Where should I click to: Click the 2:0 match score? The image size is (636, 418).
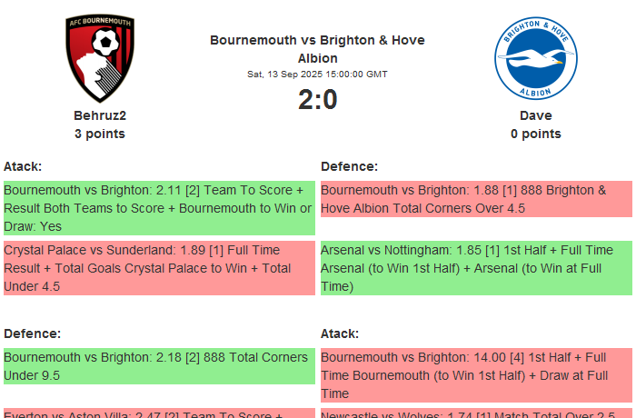click(317, 100)
